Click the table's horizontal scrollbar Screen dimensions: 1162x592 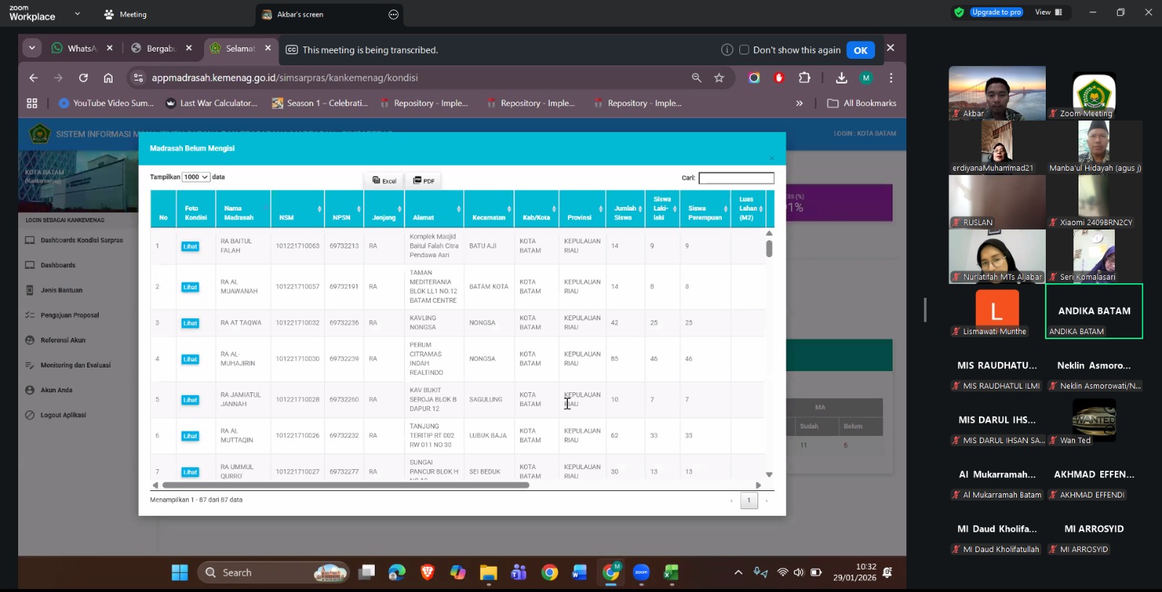pyautogui.click(x=346, y=484)
